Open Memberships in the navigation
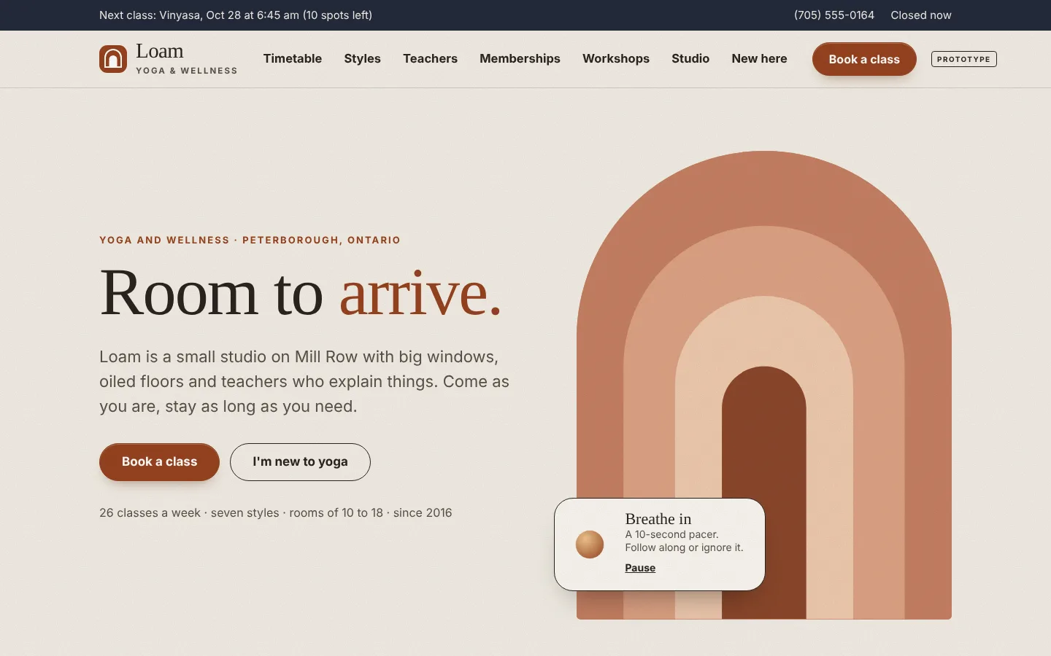Image resolution: width=1051 pixels, height=656 pixels. (520, 58)
